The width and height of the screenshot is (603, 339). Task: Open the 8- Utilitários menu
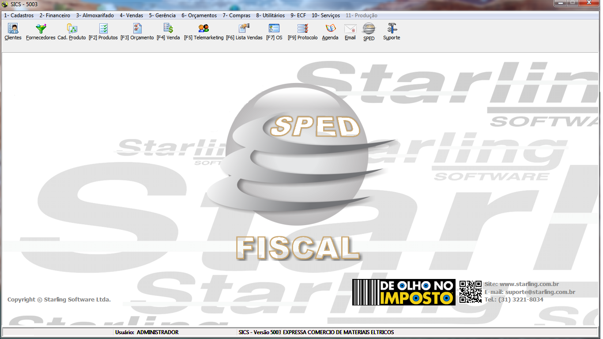tap(270, 15)
